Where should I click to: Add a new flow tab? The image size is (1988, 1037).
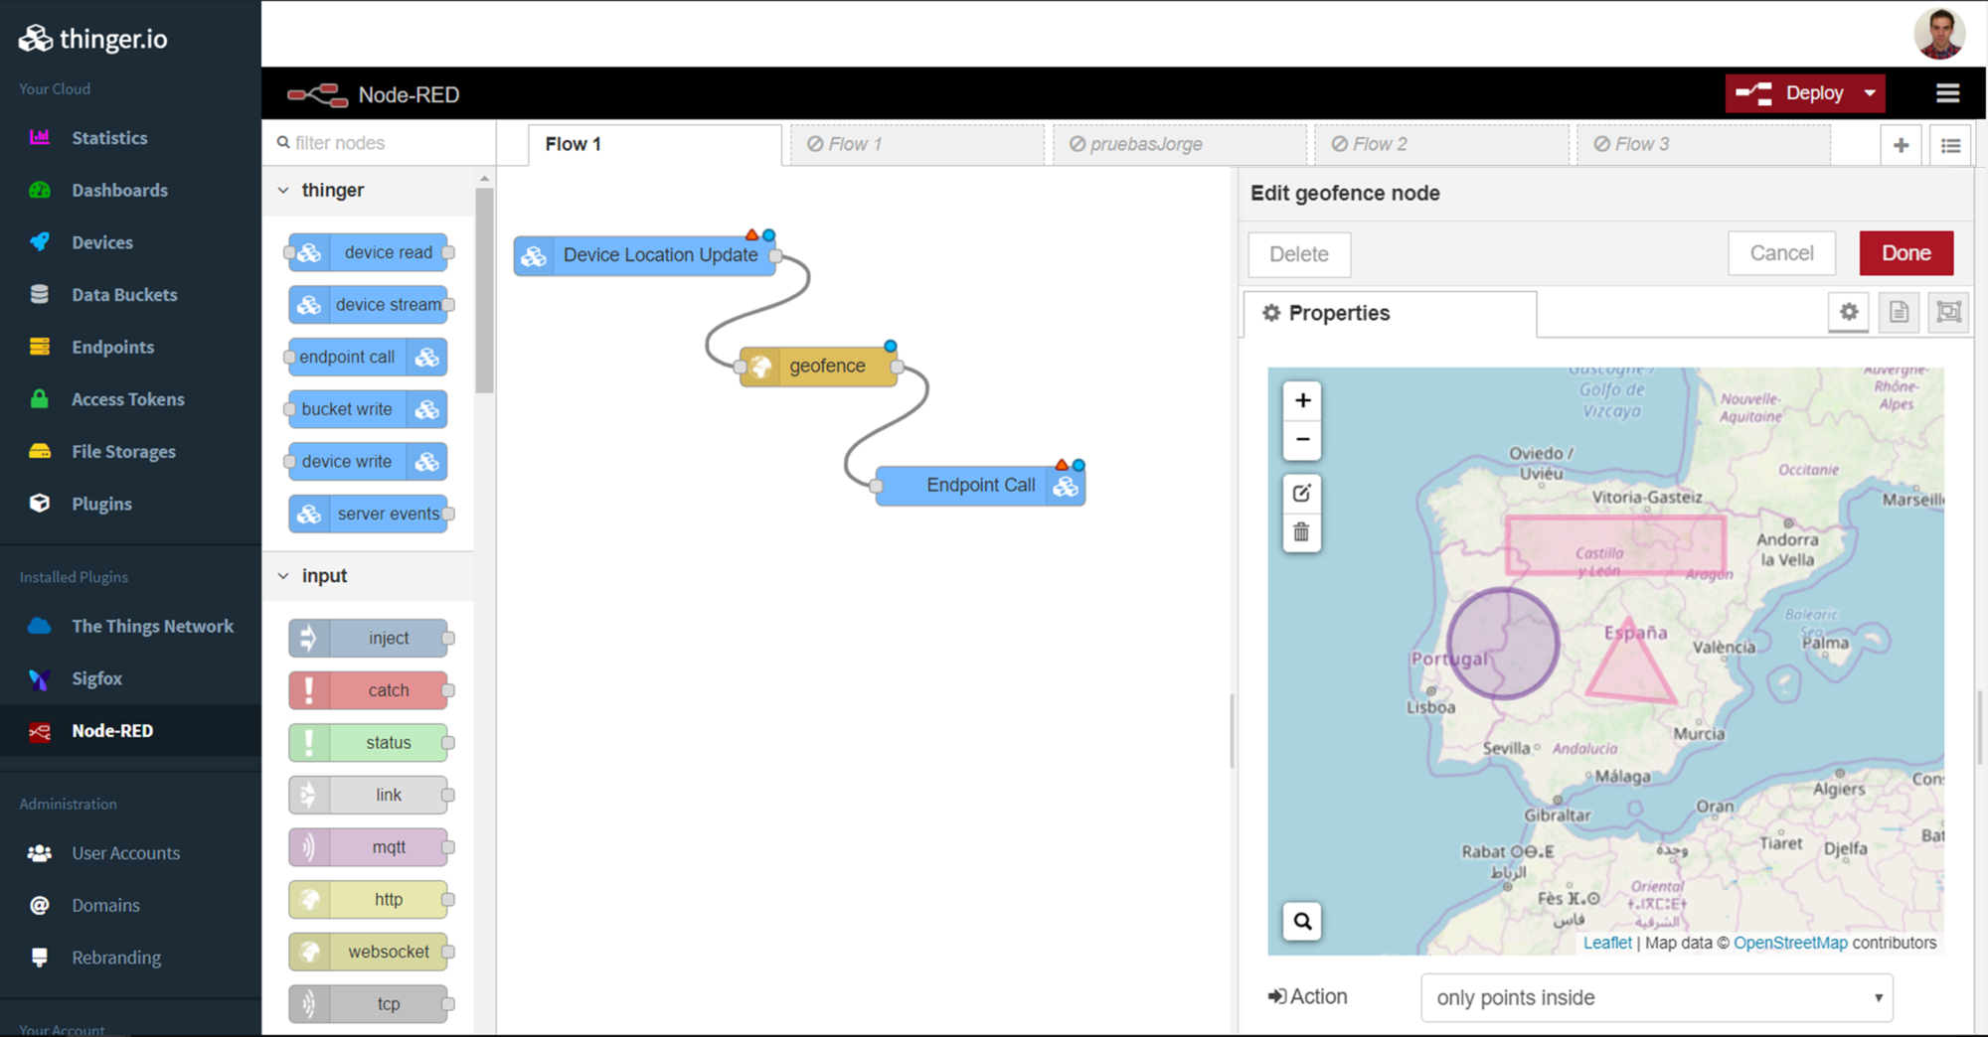[1901, 145]
